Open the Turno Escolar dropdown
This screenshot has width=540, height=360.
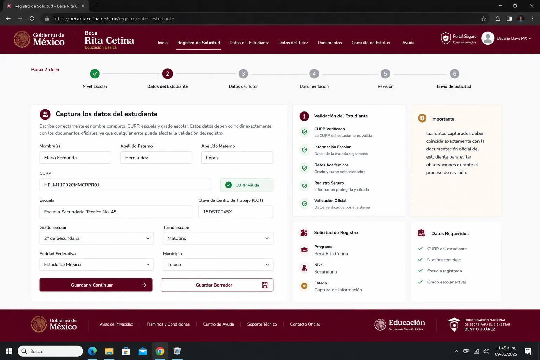pyautogui.click(x=218, y=238)
